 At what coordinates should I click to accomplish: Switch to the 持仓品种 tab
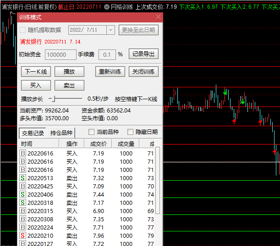[61, 133]
